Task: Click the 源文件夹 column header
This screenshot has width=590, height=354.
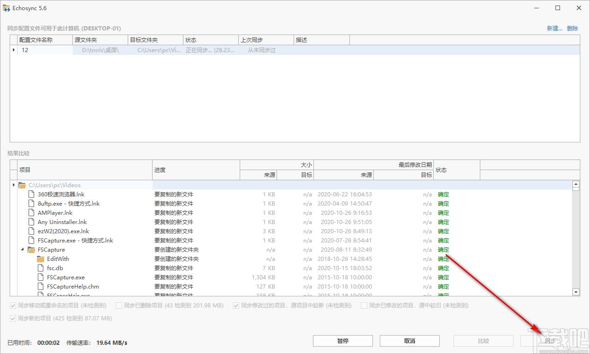Action: tap(100, 40)
